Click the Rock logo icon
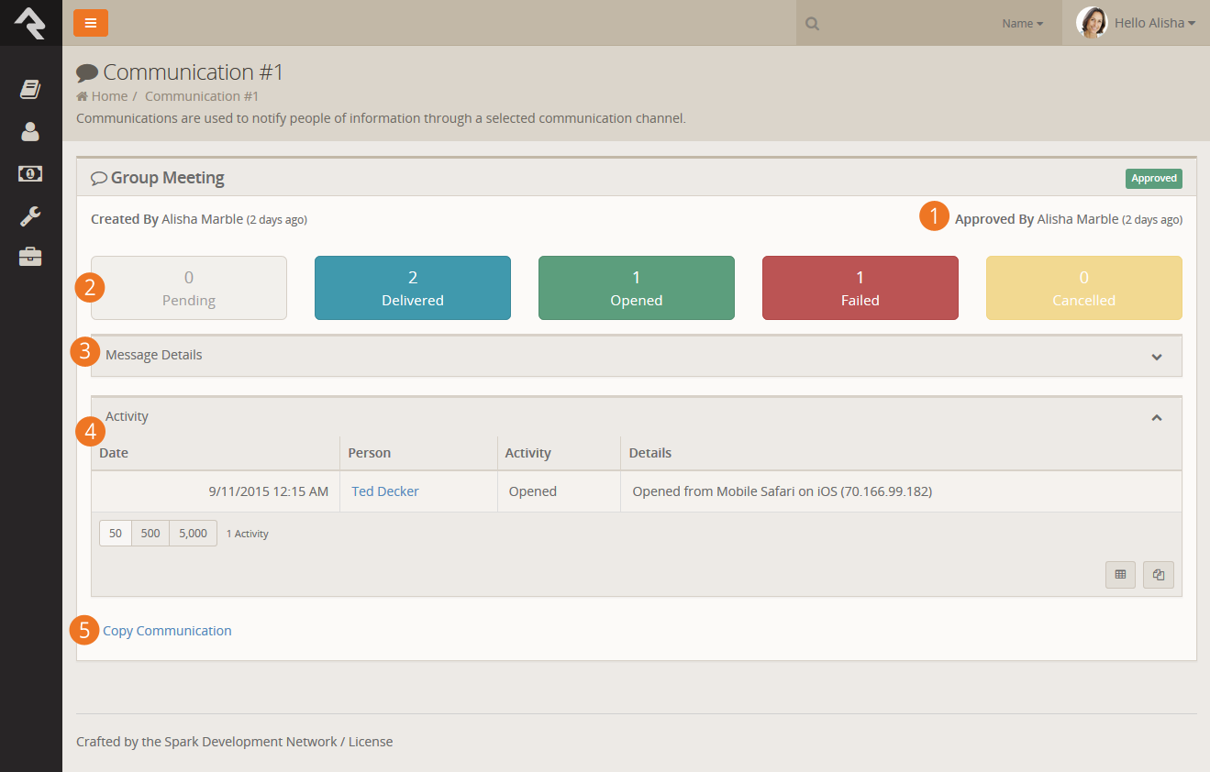 pos(30,22)
